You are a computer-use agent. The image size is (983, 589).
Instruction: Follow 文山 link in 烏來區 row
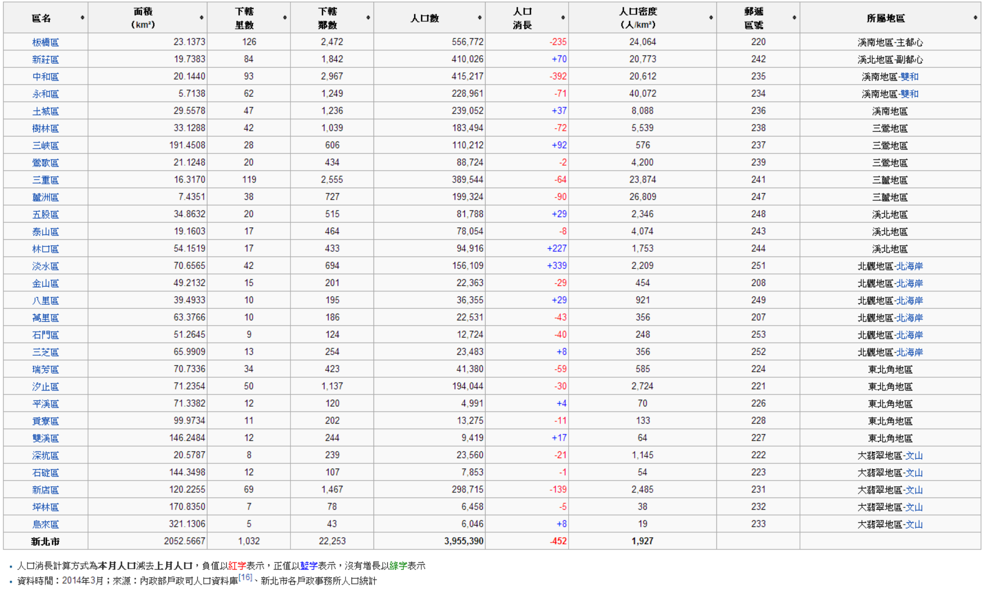tap(914, 524)
